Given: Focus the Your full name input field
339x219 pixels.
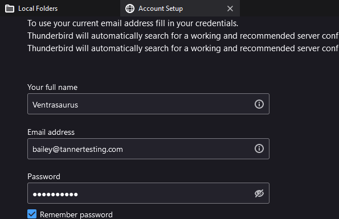Looking at the screenshot, I should click(x=148, y=104).
